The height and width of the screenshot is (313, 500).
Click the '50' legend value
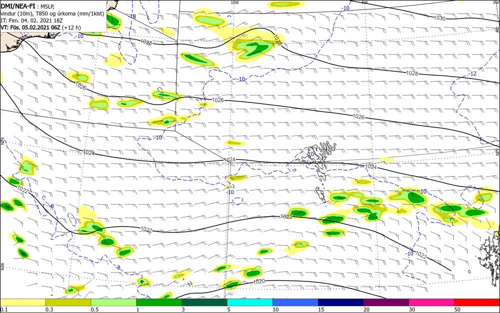pyautogui.click(x=457, y=309)
